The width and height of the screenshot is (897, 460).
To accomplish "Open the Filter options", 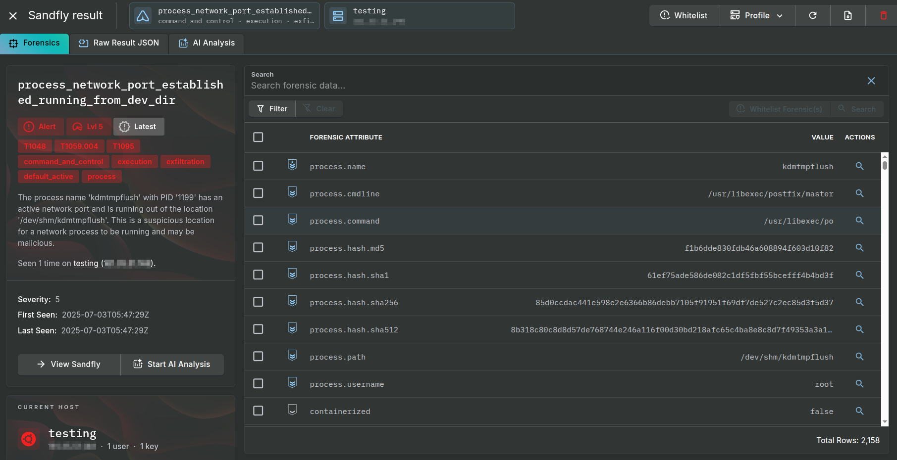I will 272,108.
